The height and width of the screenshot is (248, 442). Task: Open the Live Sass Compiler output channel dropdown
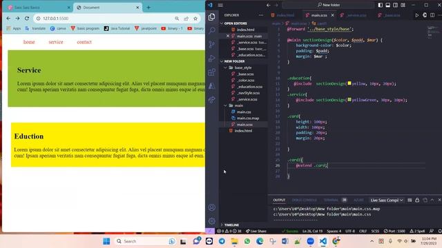pos(387,200)
